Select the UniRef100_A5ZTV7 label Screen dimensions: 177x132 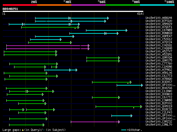[x=159, y=51]
